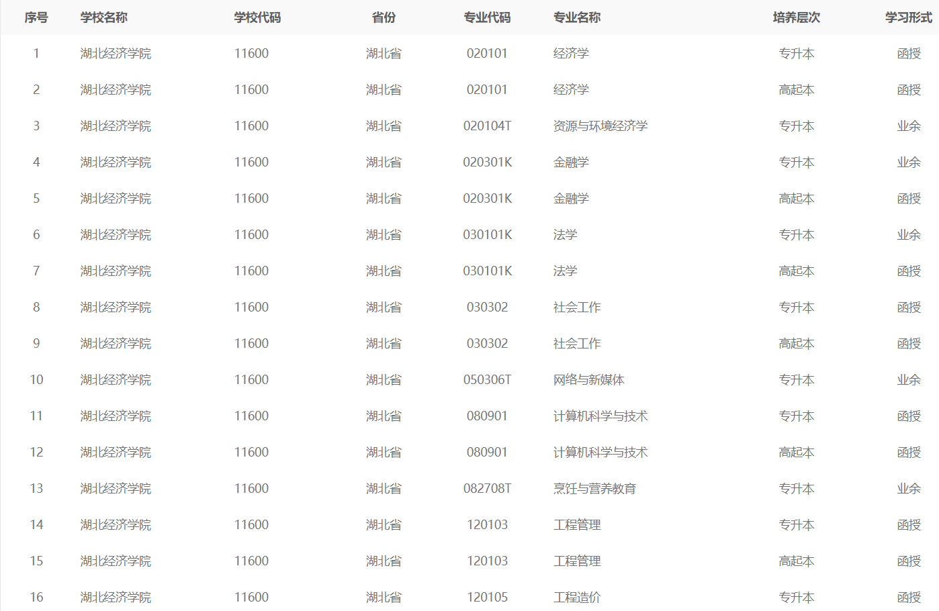Click 高起本 in row 12
Screen dimensions: 939x611
[797, 453]
